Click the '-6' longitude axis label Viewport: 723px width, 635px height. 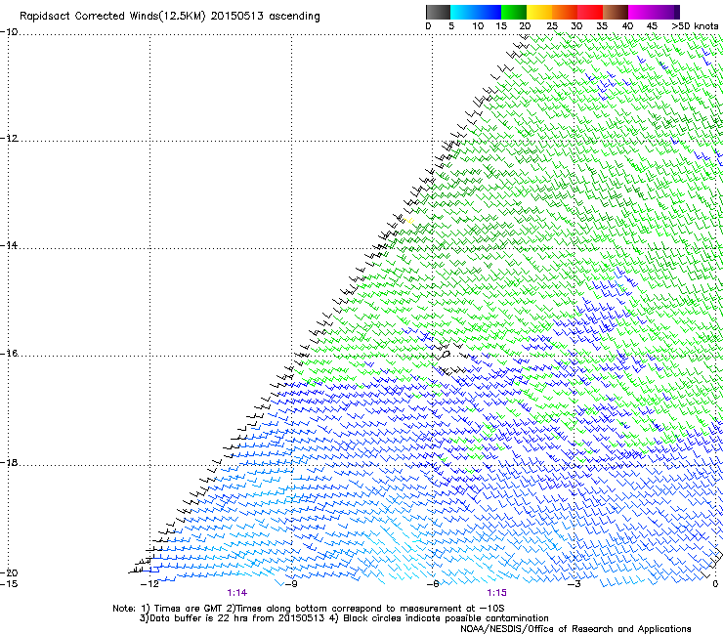[x=433, y=584]
